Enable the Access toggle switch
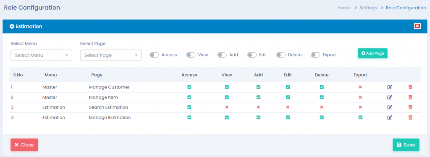This screenshot has height=157, width=430. [154, 55]
